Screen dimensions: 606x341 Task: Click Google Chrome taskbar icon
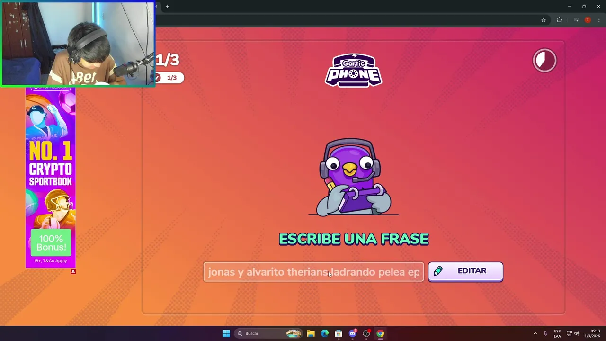[380, 333]
